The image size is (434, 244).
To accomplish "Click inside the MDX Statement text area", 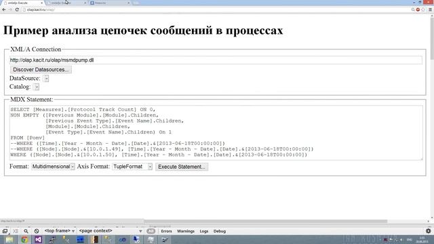I will (216, 133).
